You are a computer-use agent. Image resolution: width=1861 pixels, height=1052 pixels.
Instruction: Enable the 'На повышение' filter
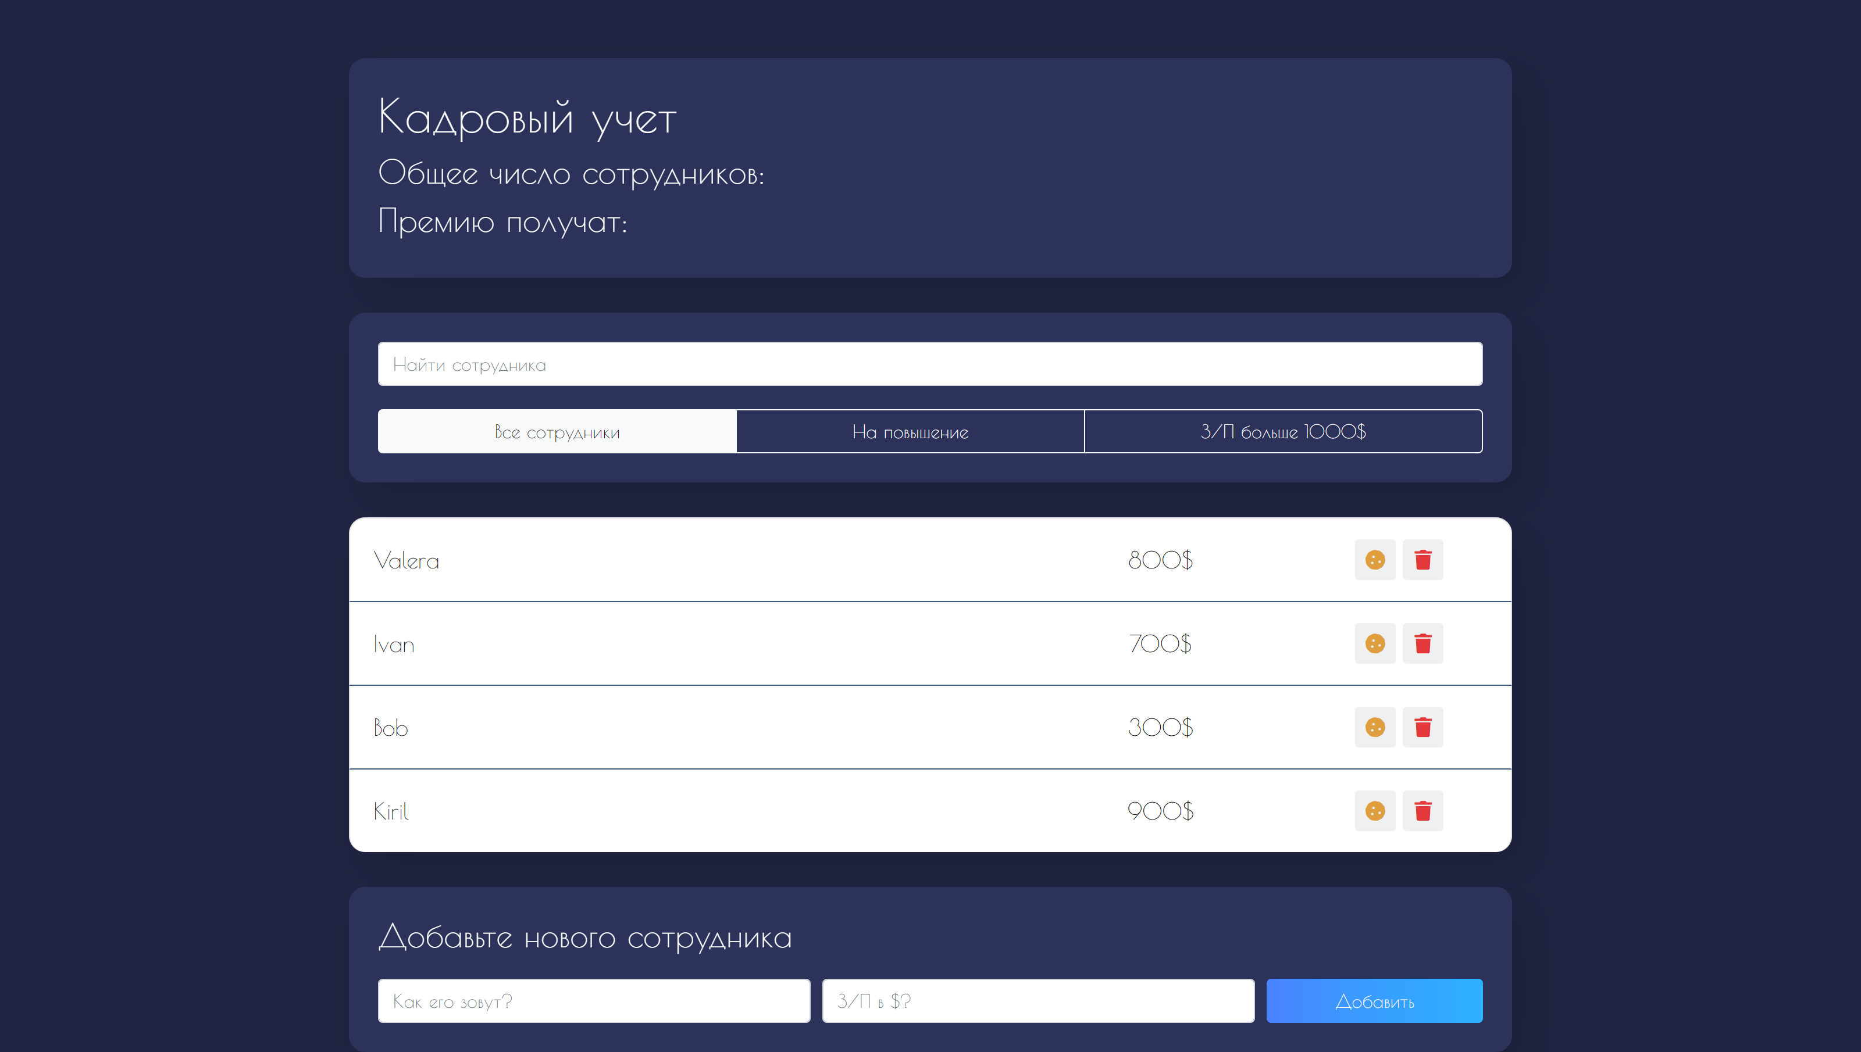click(910, 431)
